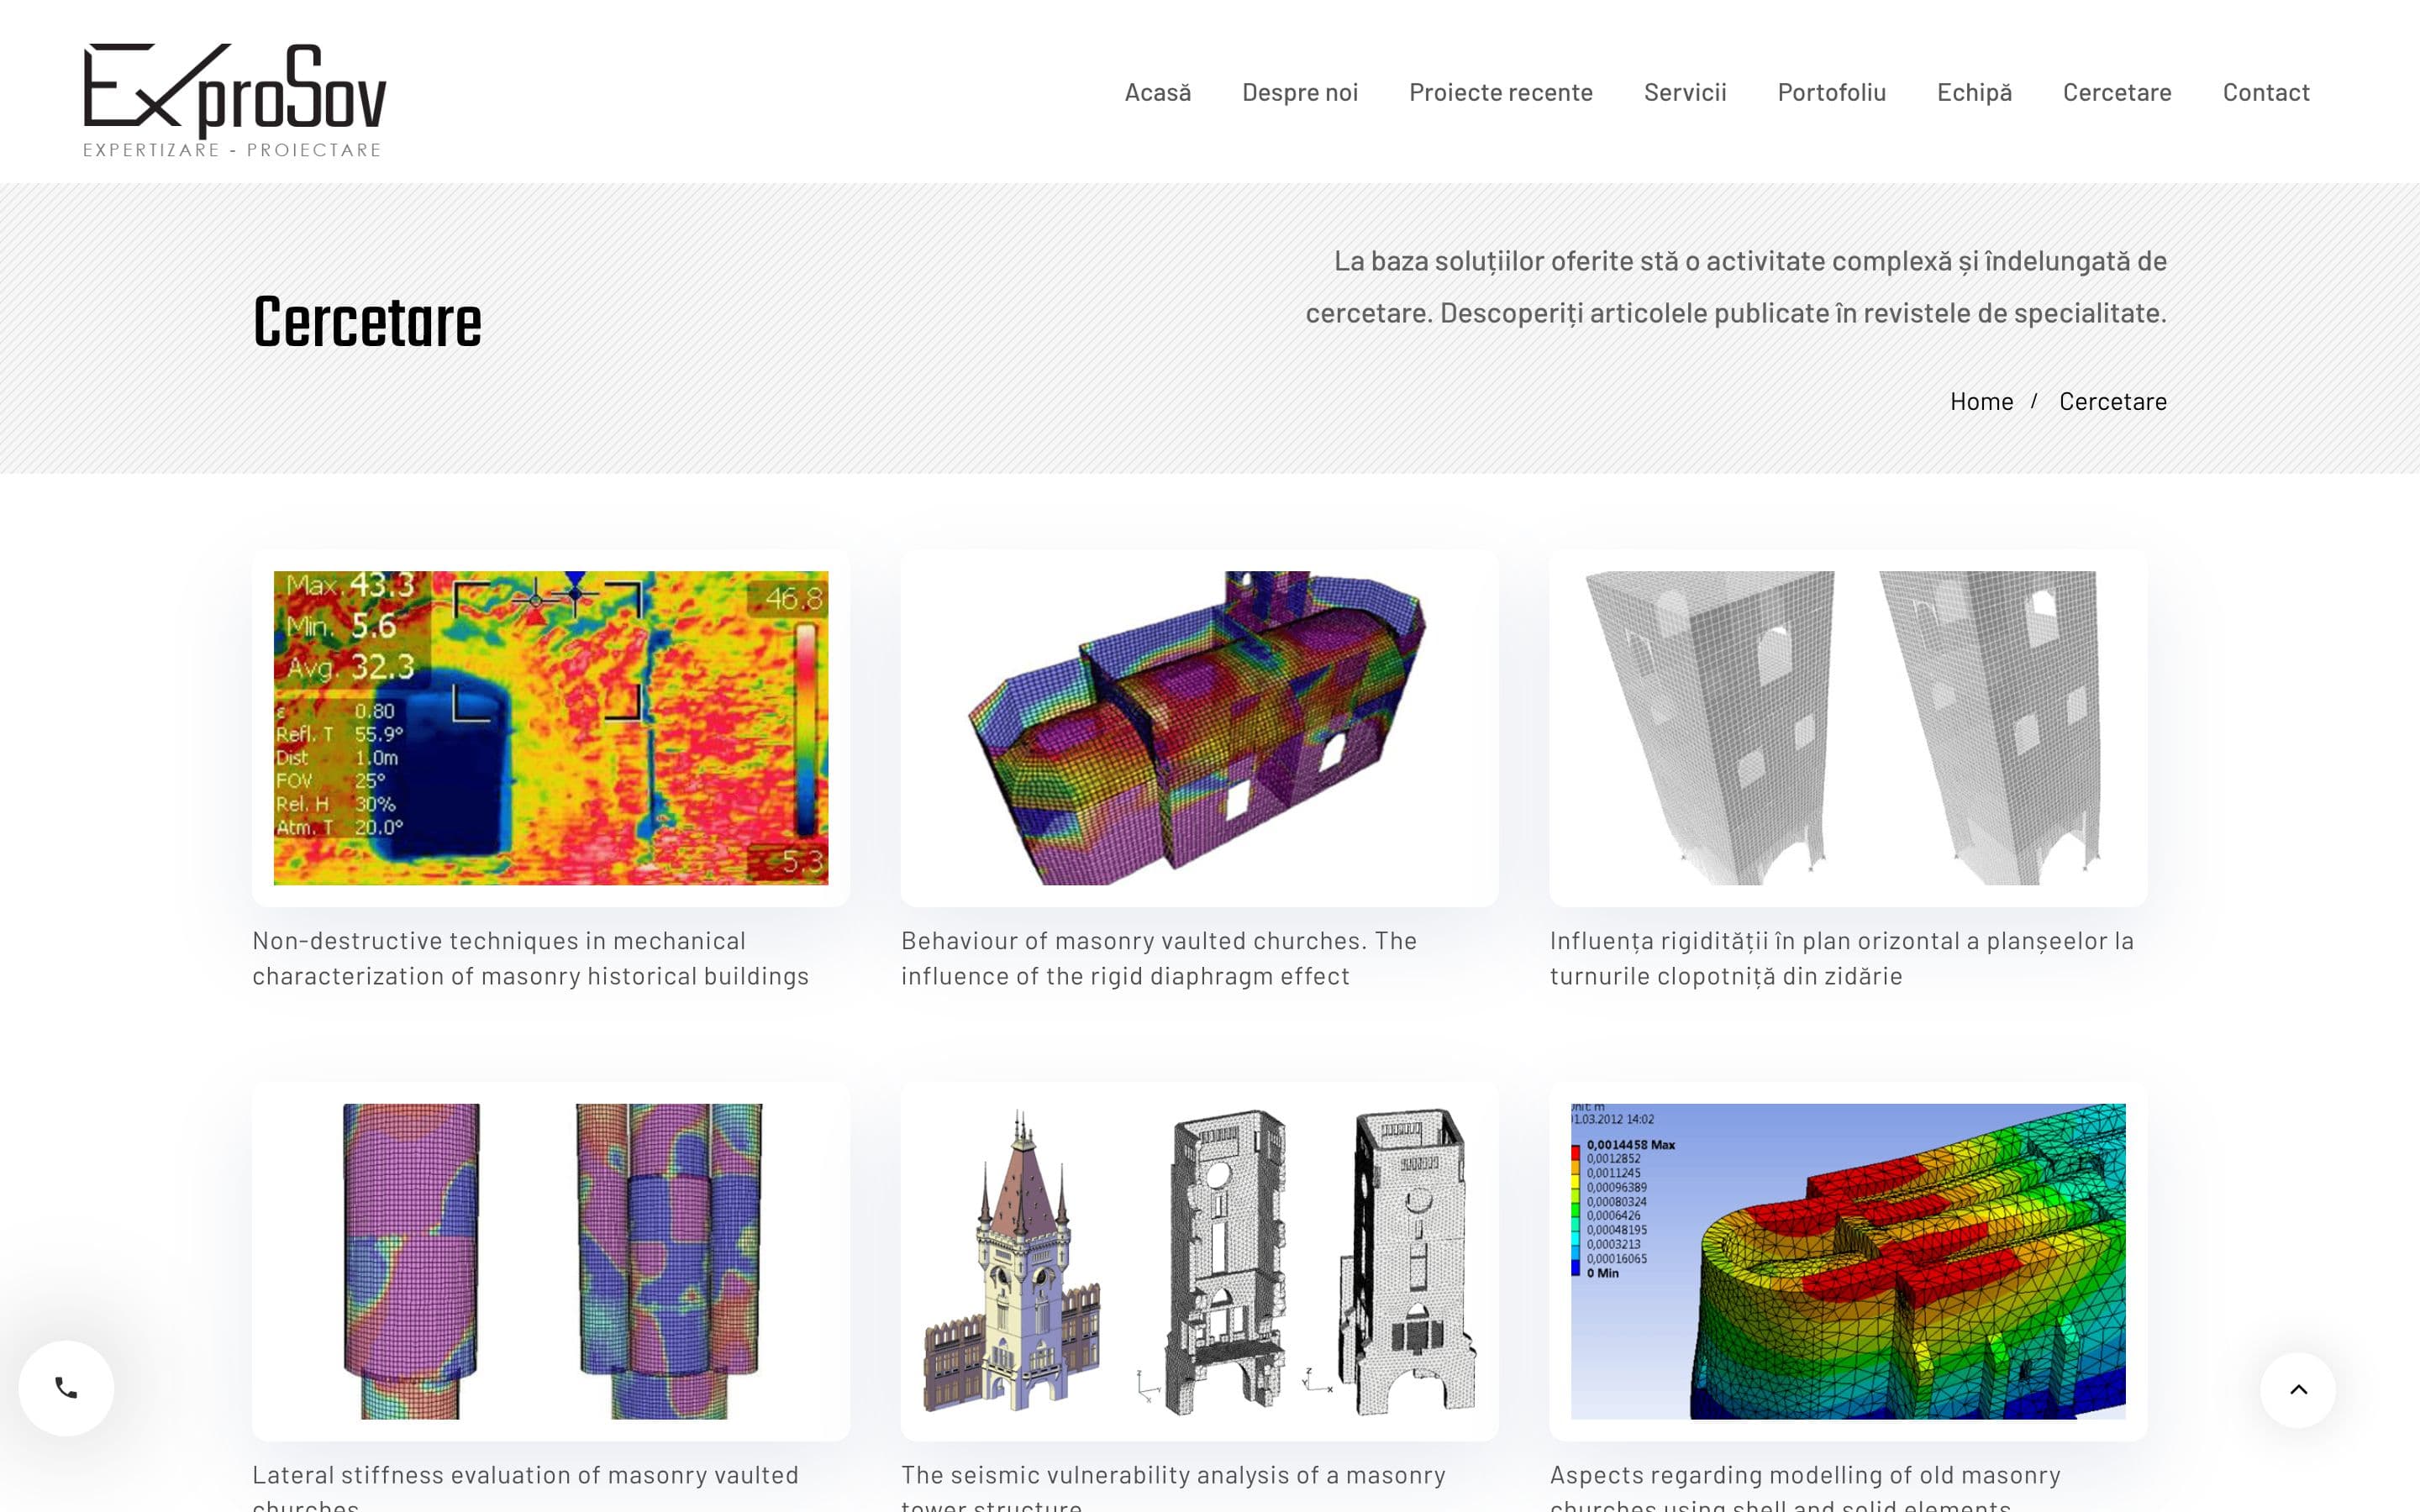Go to Despre noi page

(x=1299, y=92)
